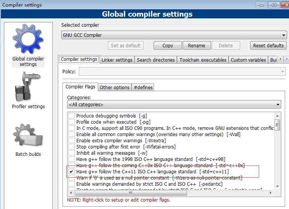Open the Policy dropdown
Image resolution: width=289 pixels, height=209 pixels.
click(x=182, y=71)
